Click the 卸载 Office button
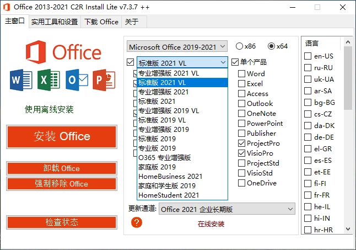 click(x=62, y=168)
